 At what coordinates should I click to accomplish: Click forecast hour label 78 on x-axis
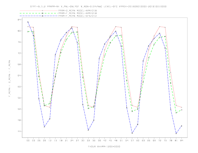coord(171,140)
